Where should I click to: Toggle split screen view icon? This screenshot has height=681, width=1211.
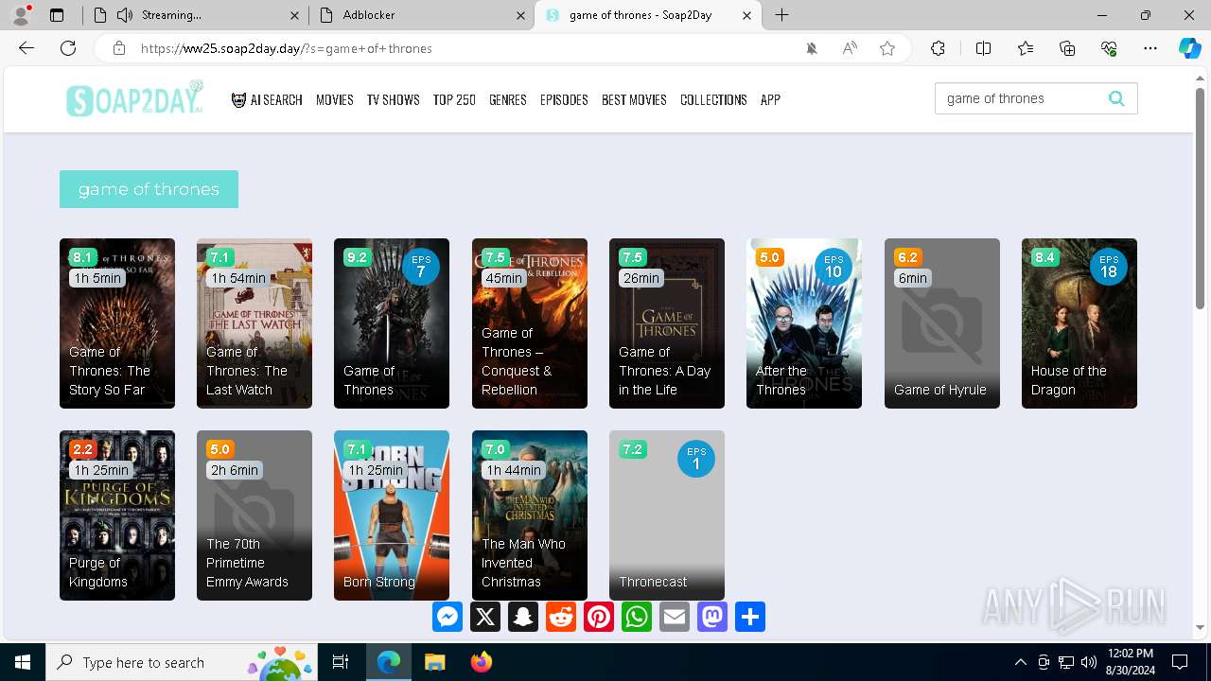coord(983,48)
